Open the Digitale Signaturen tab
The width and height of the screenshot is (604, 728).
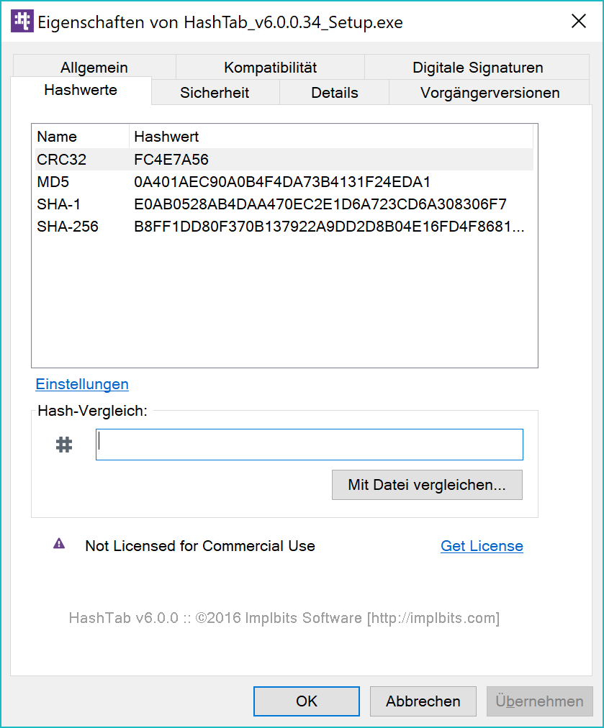[x=477, y=68]
